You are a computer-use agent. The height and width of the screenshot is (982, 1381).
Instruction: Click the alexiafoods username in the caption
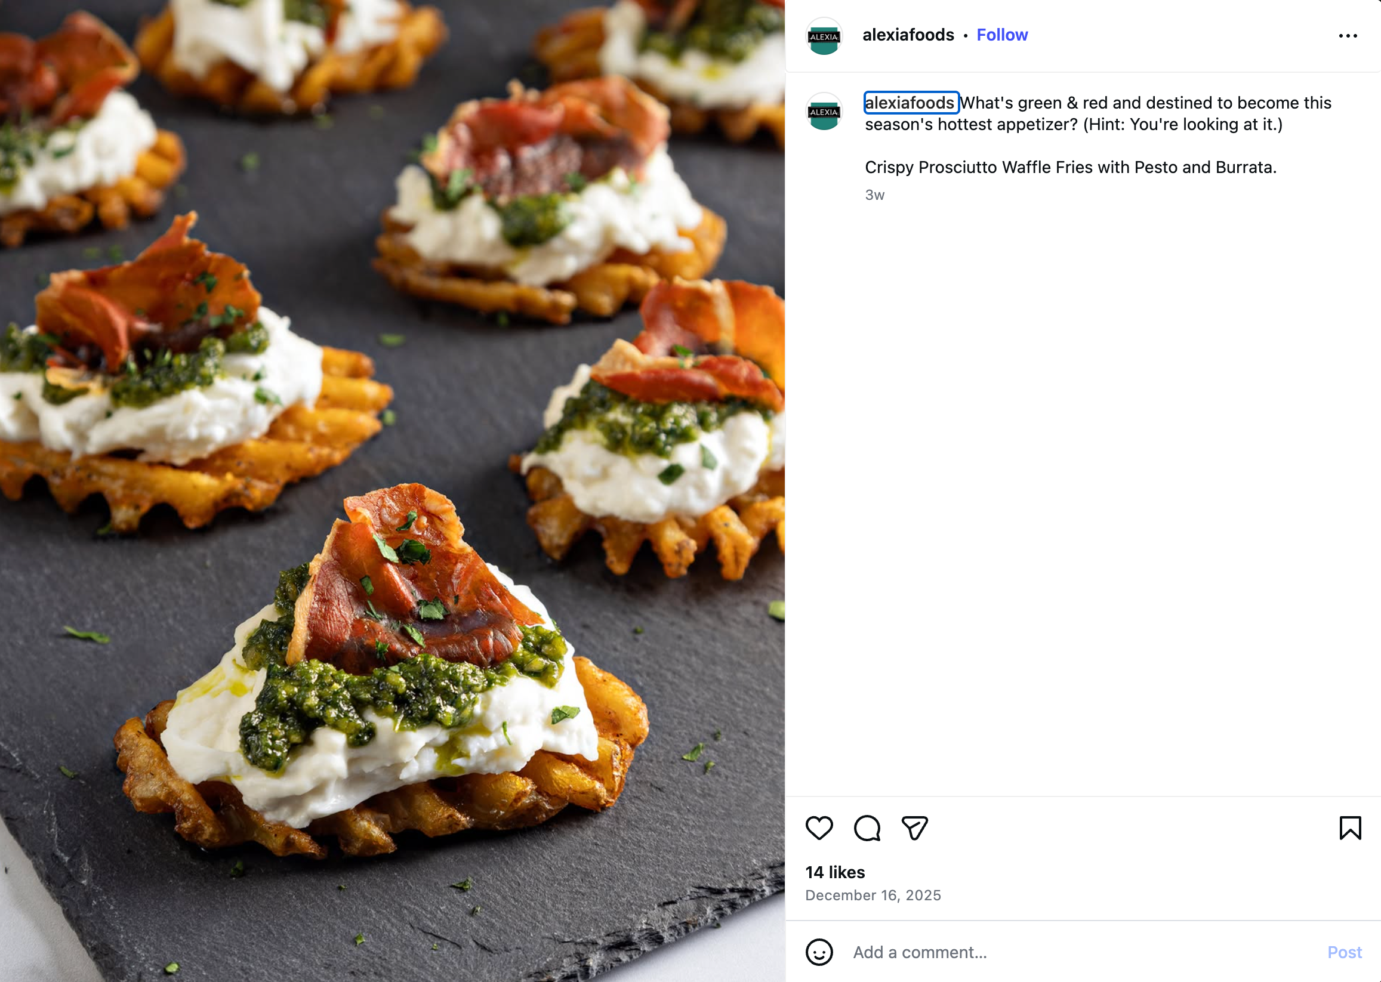[x=910, y=103]
